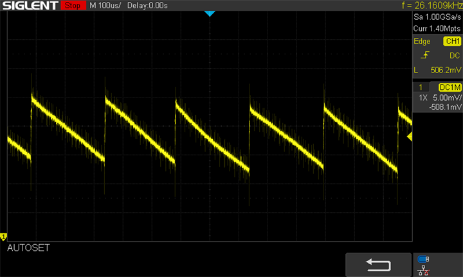463x277 pixels.
Task: Click the red Stop run-state indicator
Action: coord(73,5)
